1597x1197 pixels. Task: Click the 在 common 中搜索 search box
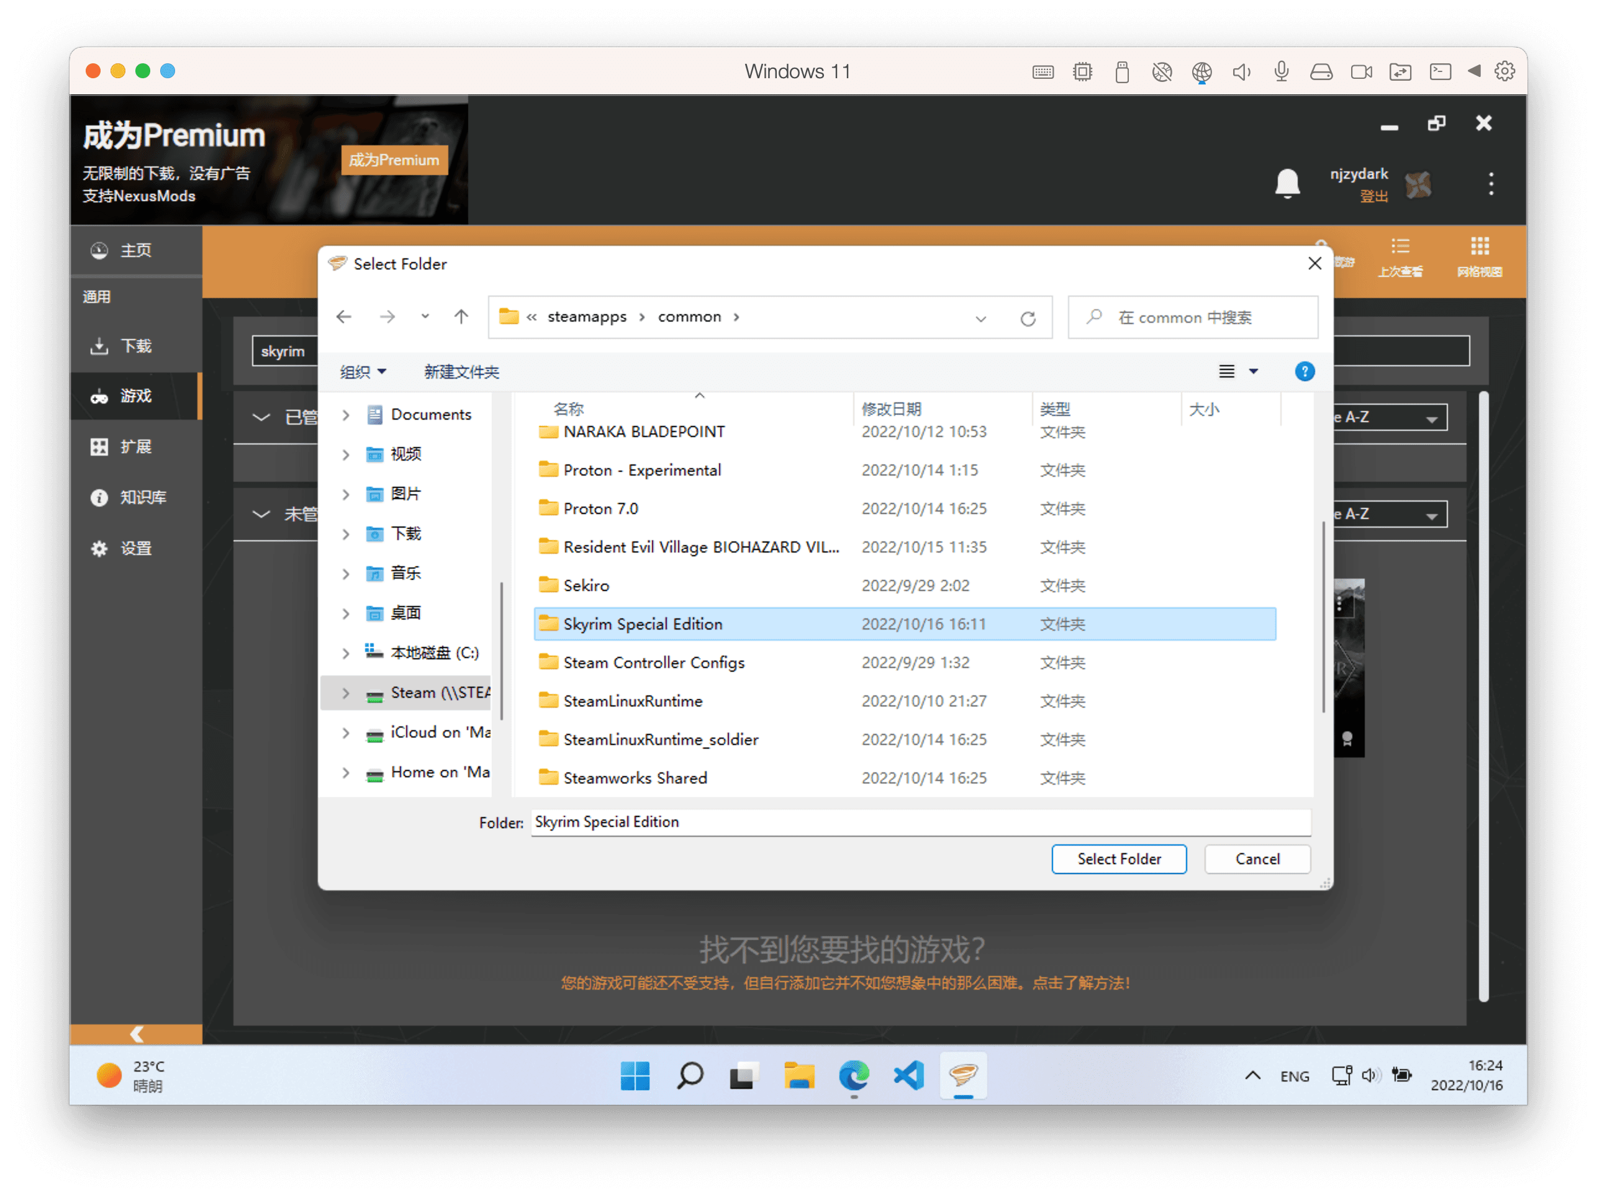click(x=1193, y=317)
